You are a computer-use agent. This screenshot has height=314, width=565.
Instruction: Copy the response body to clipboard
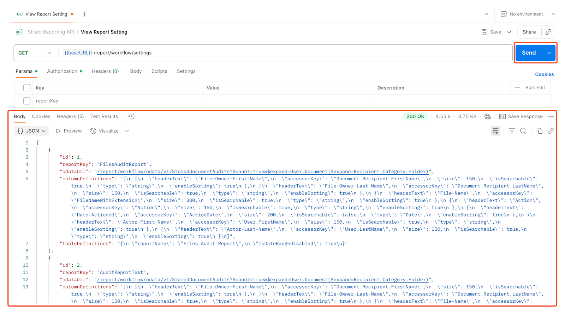click(539, 131)
